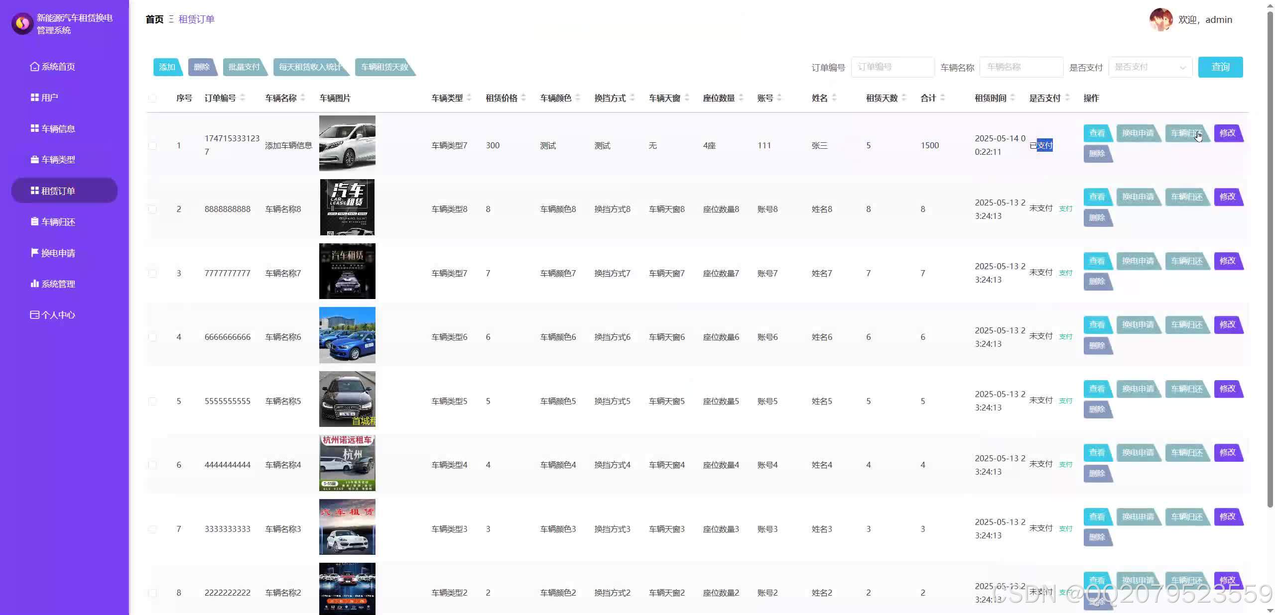
Task: Click the 订单编号 search input field
Action: [892, 67]
